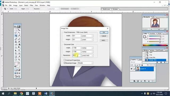Image resolution: width=170 pixels, height=96 pixels.
Task: Select the Pen tool
Action: tap(16, 53)
